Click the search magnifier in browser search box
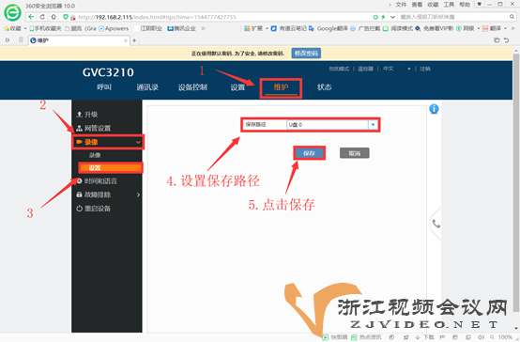 [512, 17]
